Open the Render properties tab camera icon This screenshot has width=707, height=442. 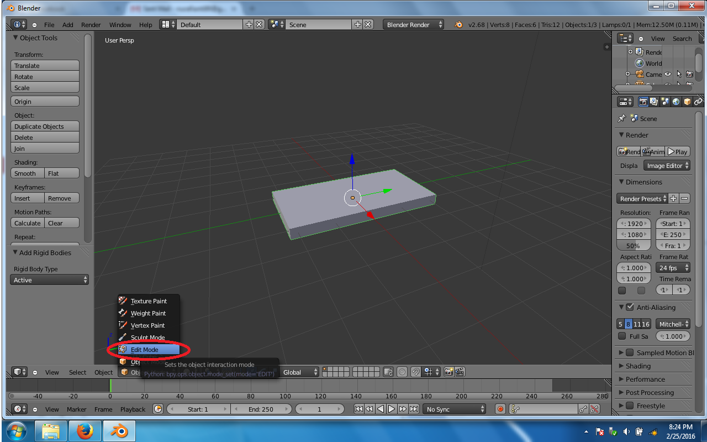643,102
